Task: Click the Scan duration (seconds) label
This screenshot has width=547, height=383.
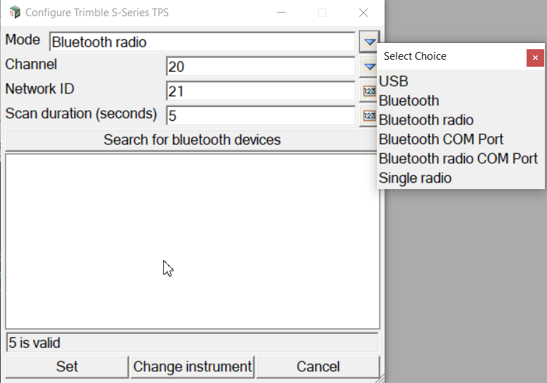Action: (x=81, y=114)
